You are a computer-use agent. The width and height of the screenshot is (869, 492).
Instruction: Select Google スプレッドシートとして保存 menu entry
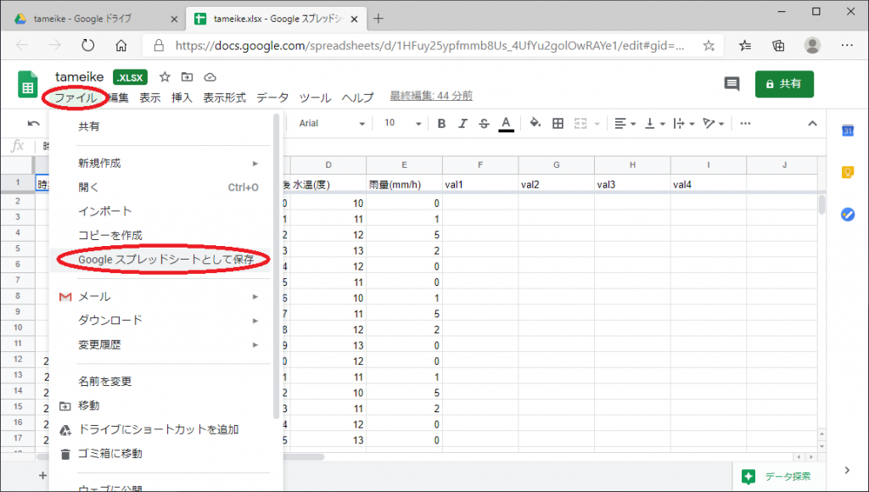click(x=165, y=260)
